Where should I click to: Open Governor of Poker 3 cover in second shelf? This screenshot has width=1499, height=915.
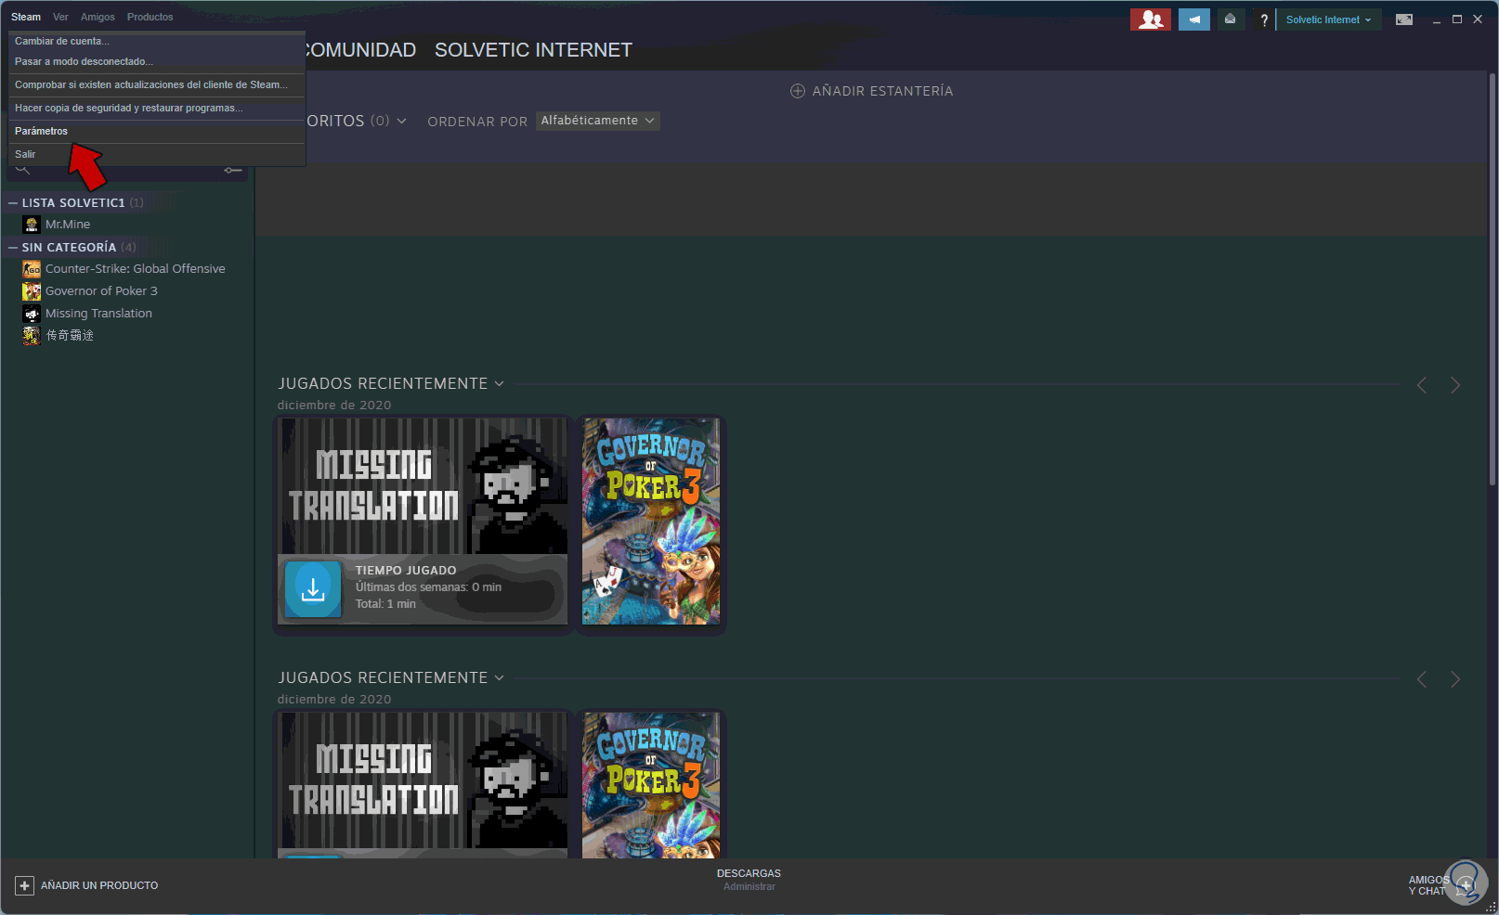(650, 785)
